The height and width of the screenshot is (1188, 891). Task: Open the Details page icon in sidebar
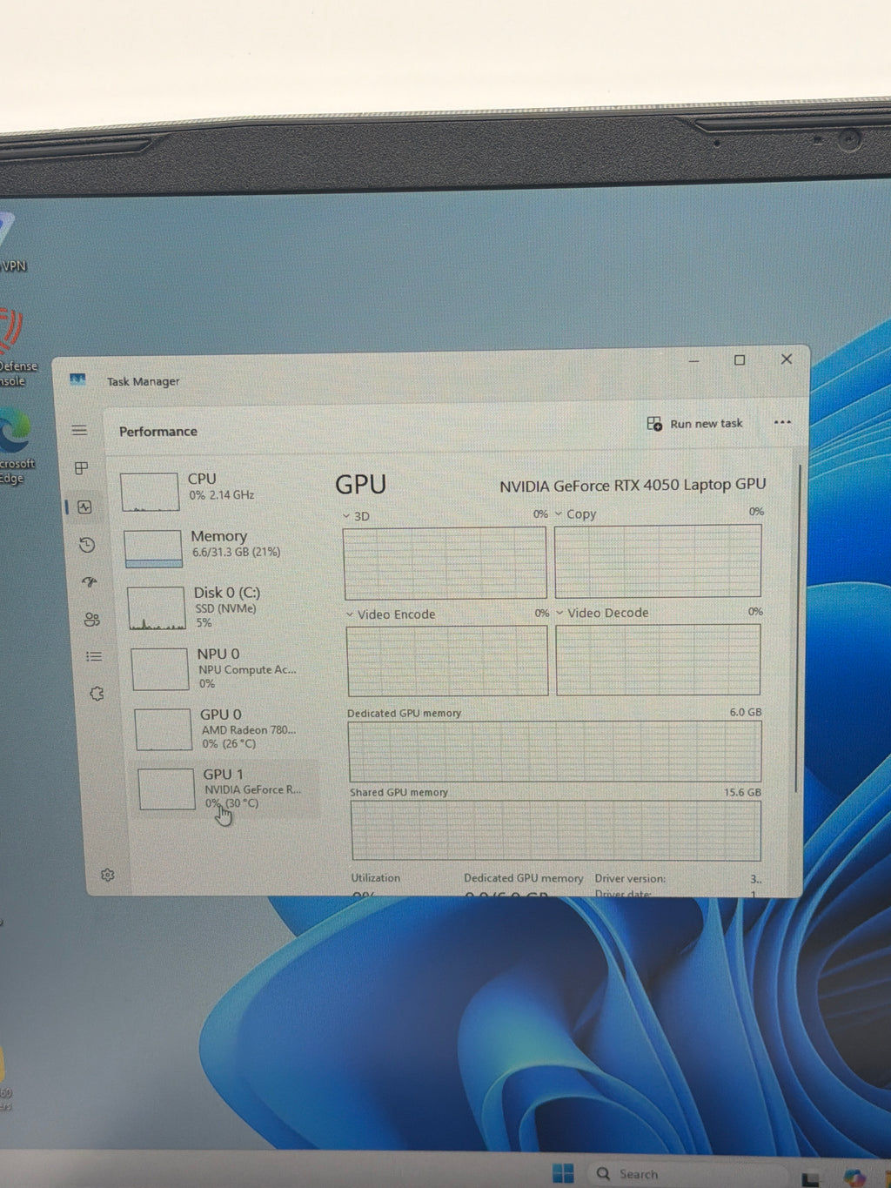click(x=94, y=656)
